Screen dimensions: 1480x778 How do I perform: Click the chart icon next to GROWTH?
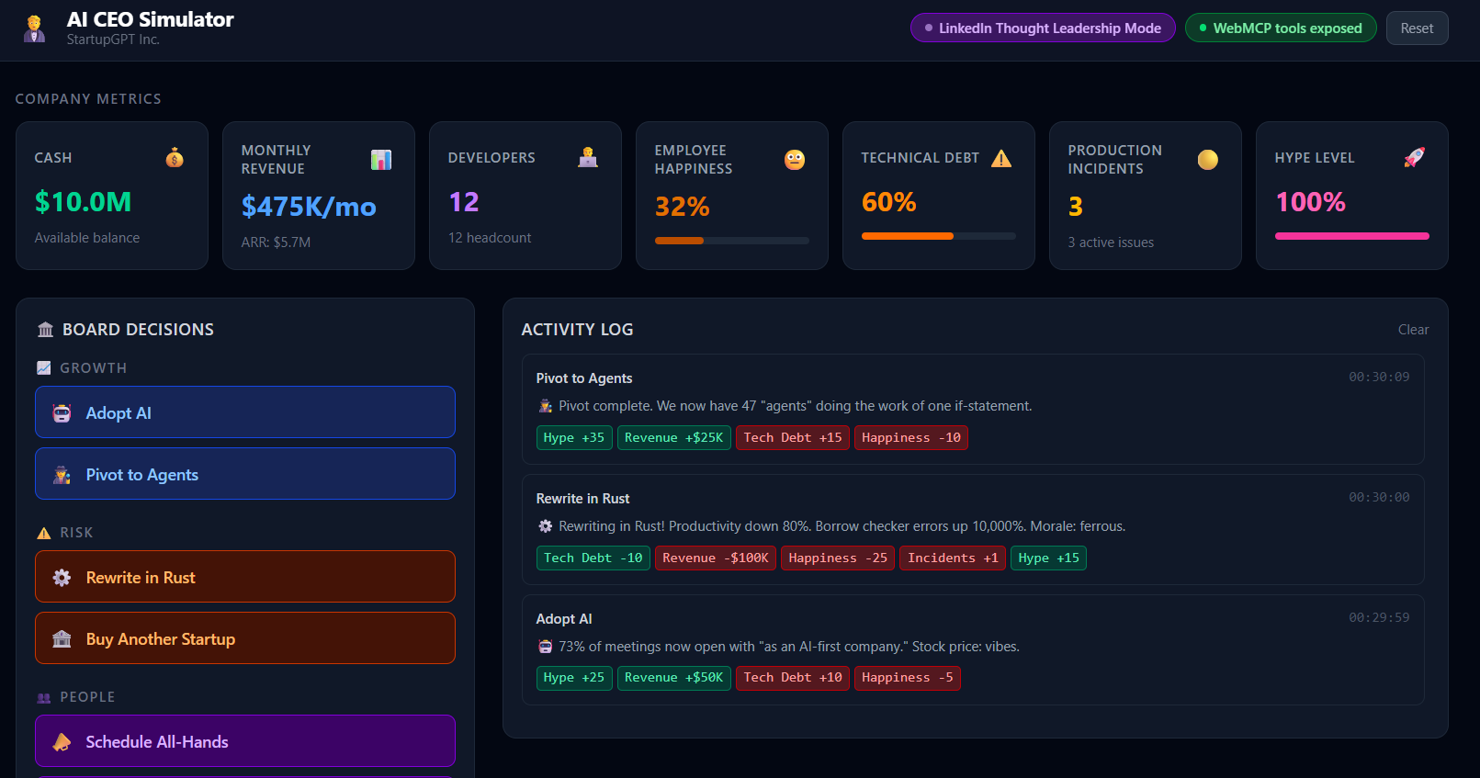[x=43, y=368]
